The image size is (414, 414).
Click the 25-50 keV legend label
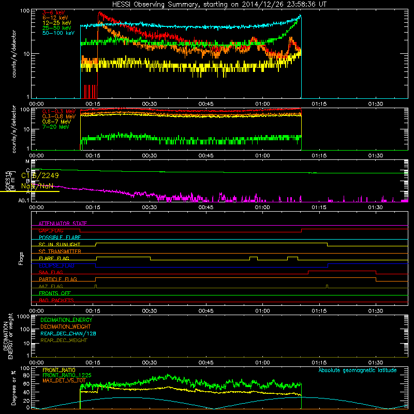pos(57,28)
